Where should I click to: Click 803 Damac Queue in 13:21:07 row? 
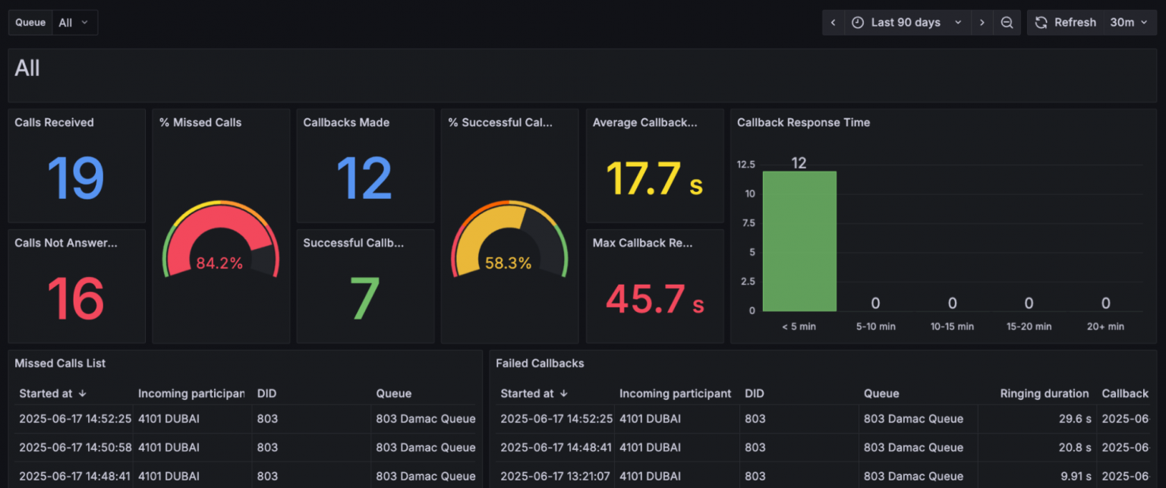pyautogui.click(x=913, y=476)
